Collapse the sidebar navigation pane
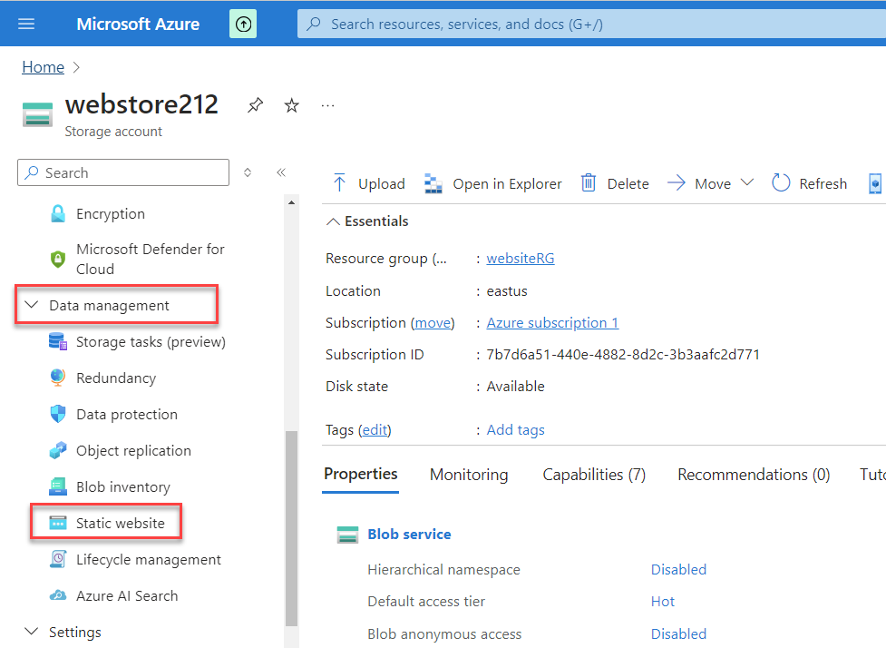Image resolution: width=886 pixels, height=648 pixels. (281, 172)
